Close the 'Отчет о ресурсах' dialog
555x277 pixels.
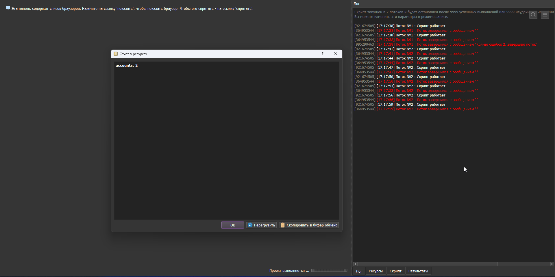[x=335, y=54]
